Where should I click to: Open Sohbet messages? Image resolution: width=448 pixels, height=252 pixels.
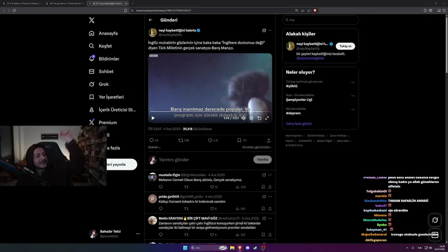tap(101, 71)
